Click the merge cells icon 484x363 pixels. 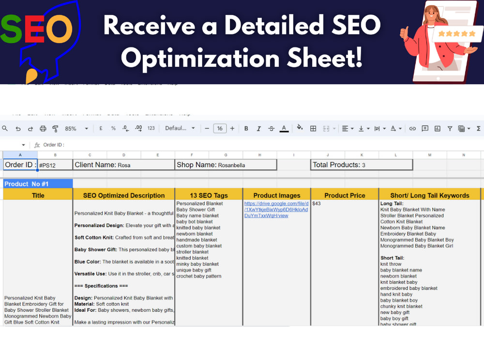326,128
